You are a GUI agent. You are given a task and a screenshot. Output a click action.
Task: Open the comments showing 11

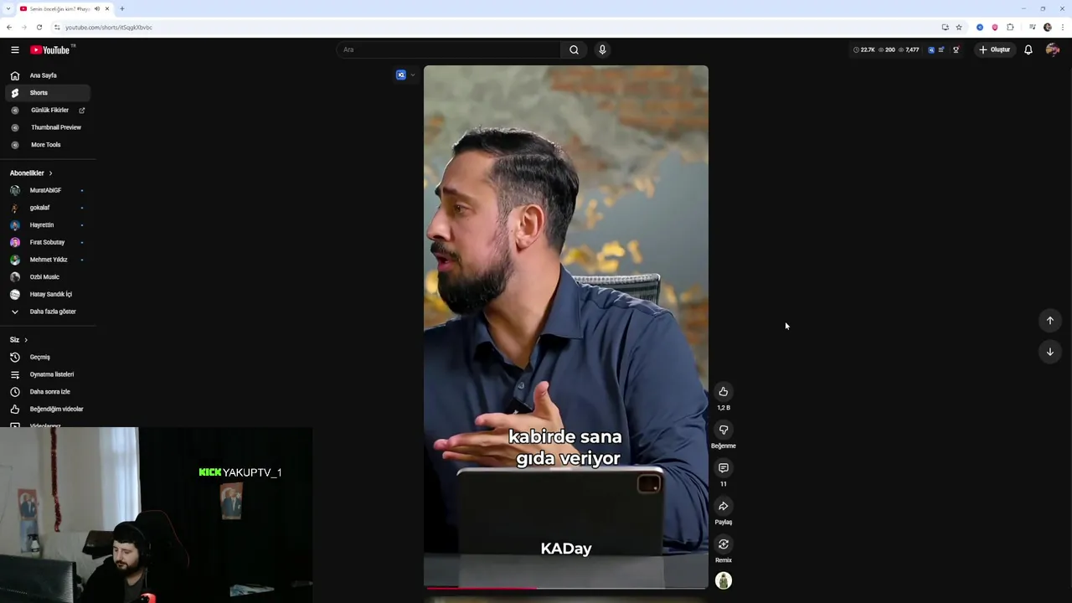tap(724, 467)
